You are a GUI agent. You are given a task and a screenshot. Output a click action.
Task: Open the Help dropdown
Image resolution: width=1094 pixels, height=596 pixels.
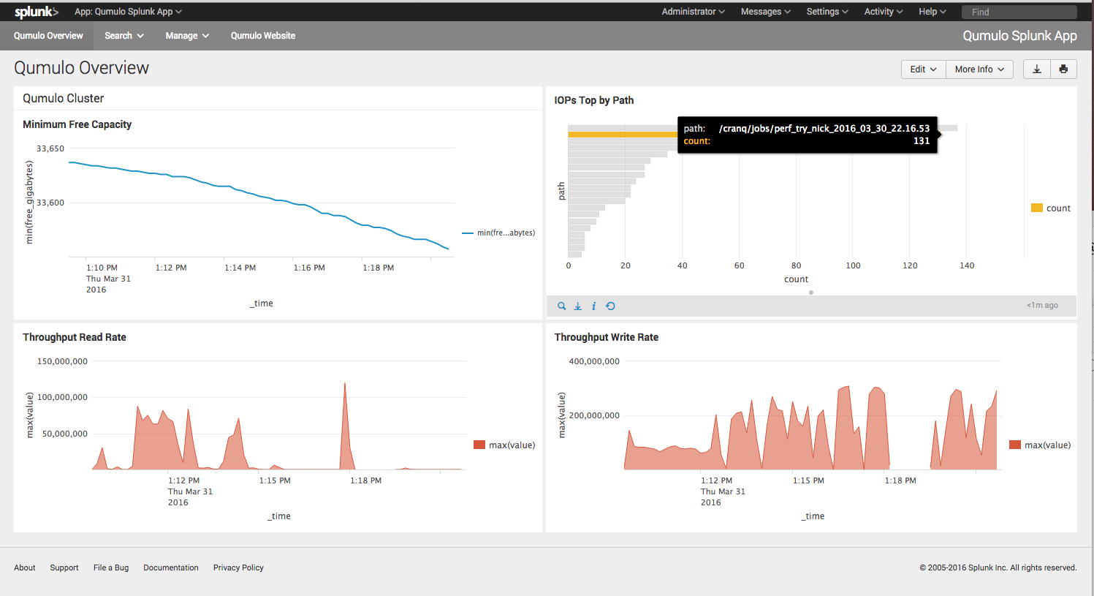(932, 12)
